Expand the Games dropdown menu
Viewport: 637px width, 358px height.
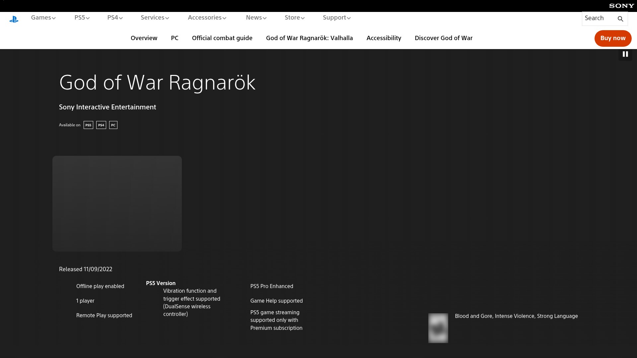[43, 18]
